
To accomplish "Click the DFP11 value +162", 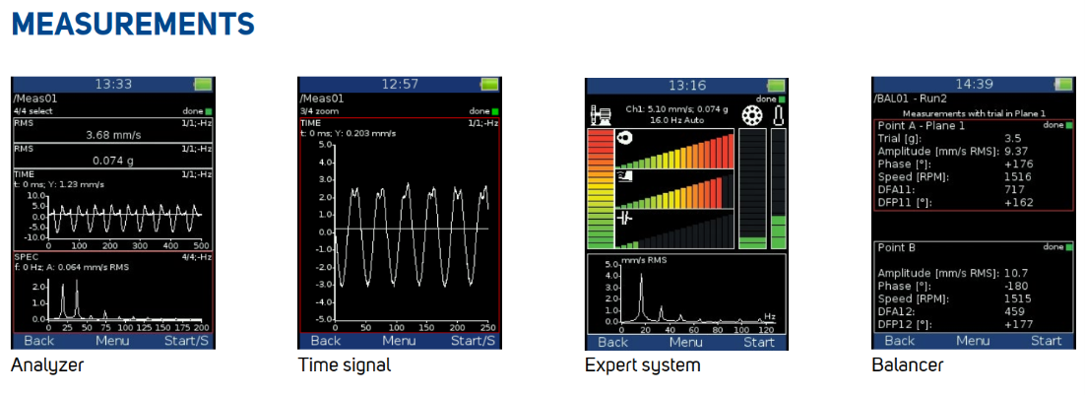I will tap(1019, 202).
